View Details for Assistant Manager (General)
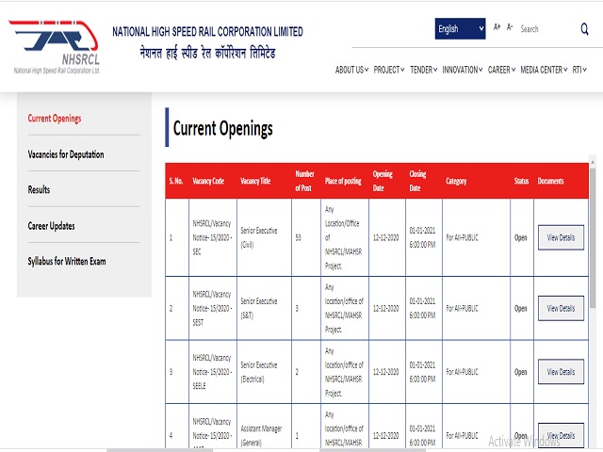 point(561,435)
